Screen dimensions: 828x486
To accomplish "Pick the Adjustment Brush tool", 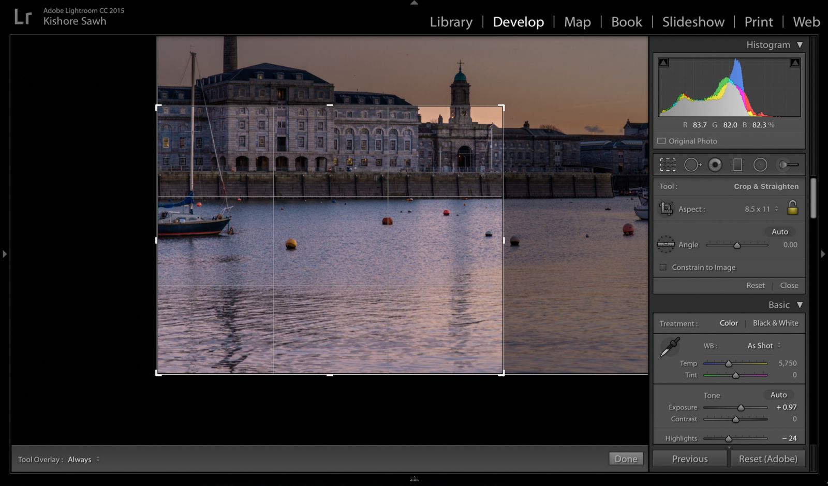I will pyautogui.click(x=787, y=165).
